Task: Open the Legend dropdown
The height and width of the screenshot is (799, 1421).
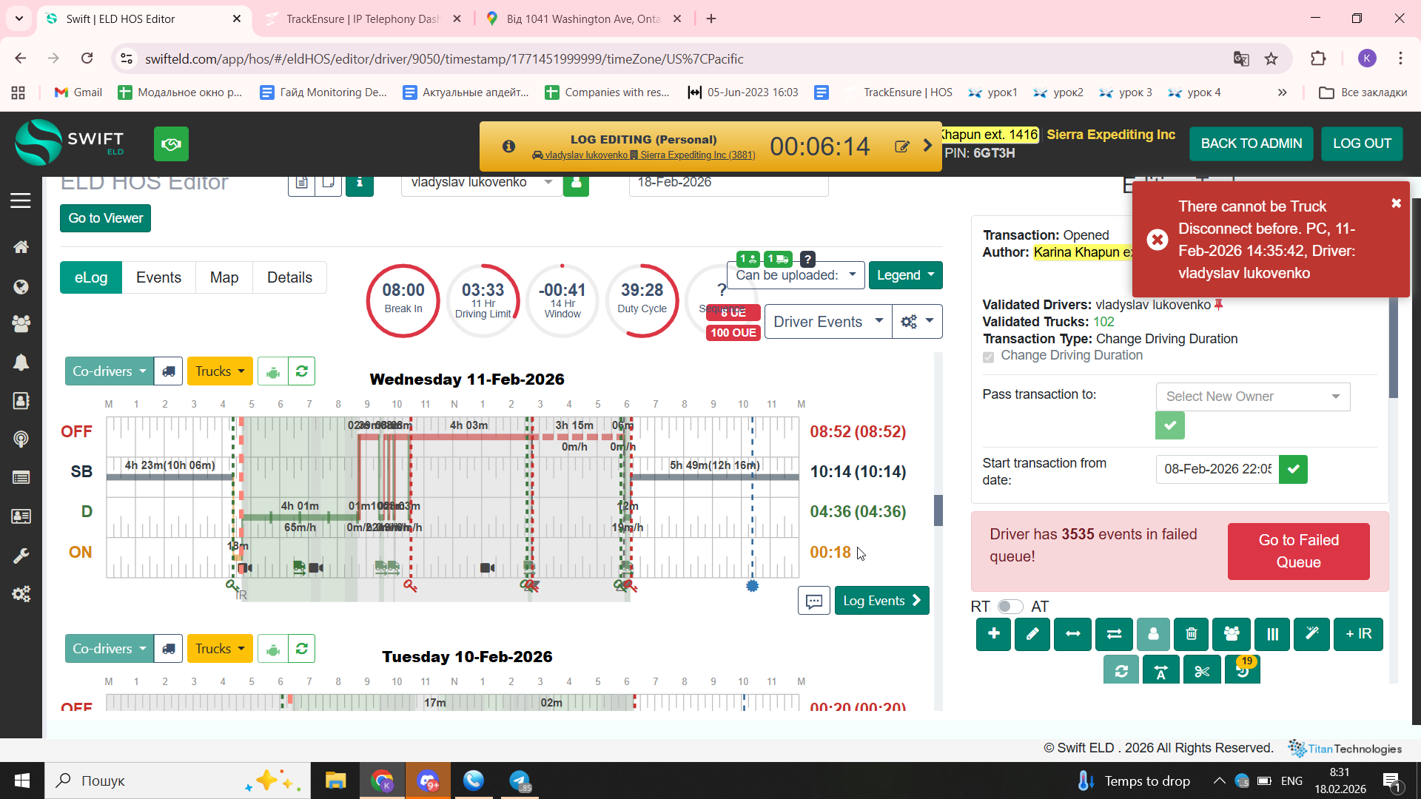Action: [x=905, y=275]
